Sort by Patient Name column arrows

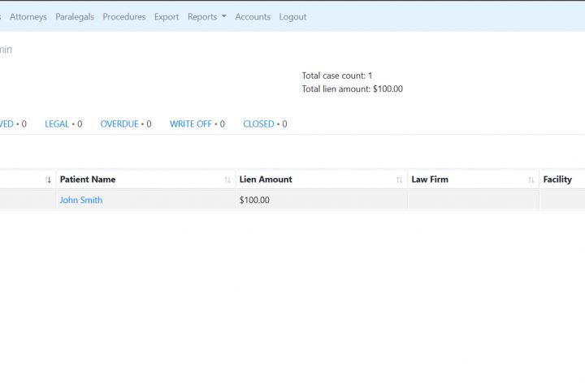pyautogui.click(x=227, y=180)
